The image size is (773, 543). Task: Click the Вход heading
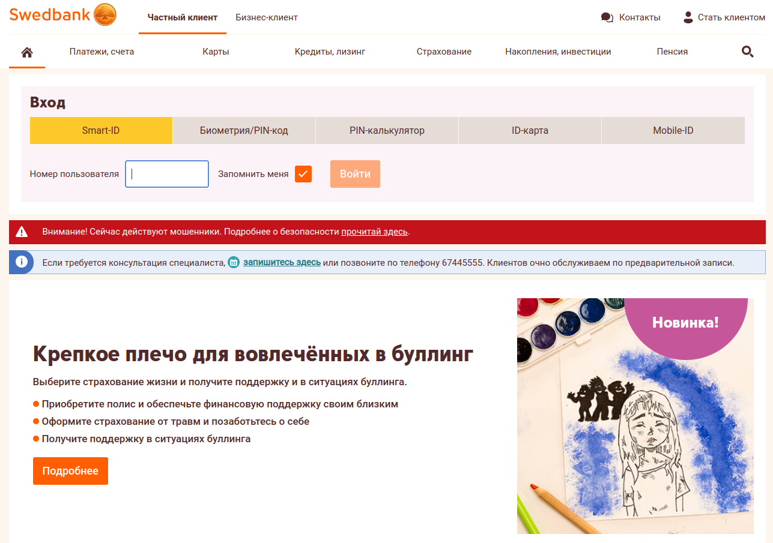47,102
